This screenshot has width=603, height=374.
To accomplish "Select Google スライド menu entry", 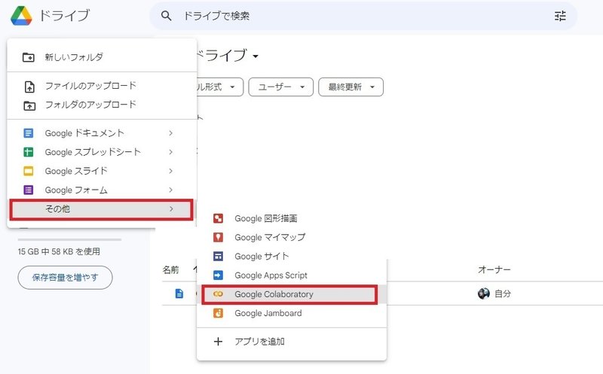I will (102, 171).
